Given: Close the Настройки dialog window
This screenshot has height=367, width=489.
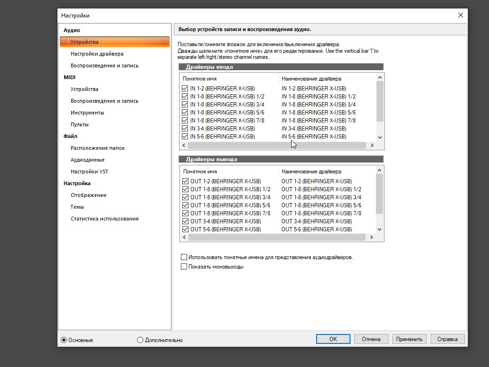Looking at the screenshot, I should coord(461,15).
